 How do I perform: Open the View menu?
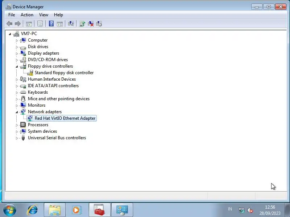[43, 15]
